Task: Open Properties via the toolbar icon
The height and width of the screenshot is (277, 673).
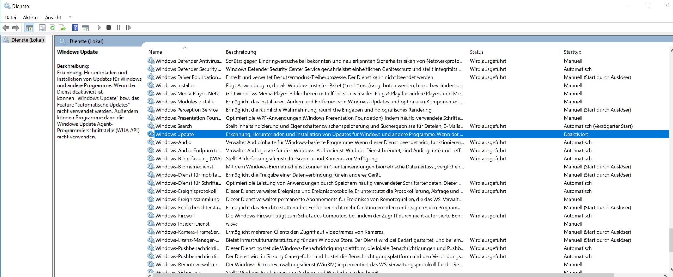Action: [x=42, y=28]
